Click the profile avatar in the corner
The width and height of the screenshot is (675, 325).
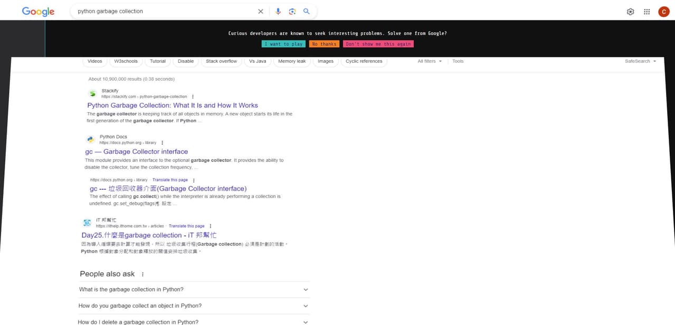point(663,11)
